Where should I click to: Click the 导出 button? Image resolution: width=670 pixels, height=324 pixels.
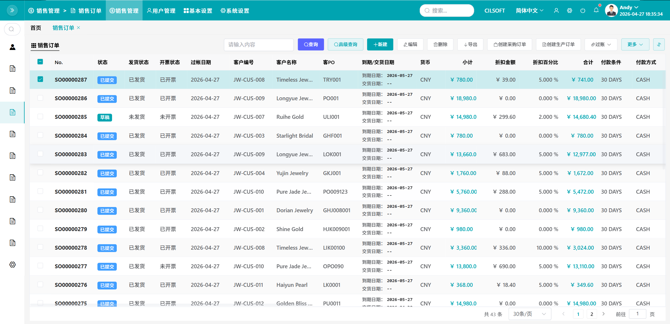(470, 44)
